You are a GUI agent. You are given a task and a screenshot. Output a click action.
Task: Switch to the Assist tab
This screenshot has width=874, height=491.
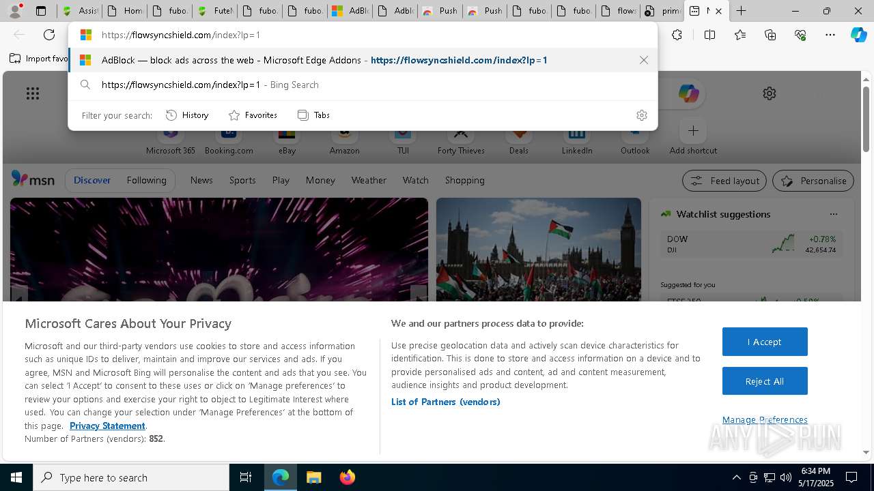click(x=80, y=11)
